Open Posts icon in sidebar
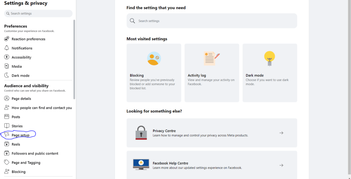351x179 pixels. [7, 117]
